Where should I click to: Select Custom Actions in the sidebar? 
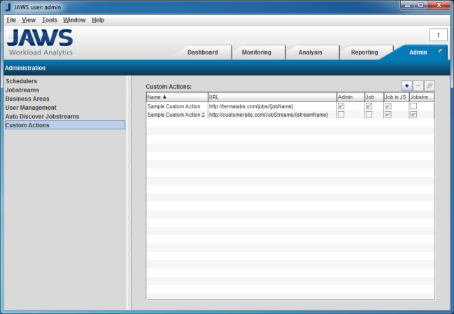pyautogui.click(x=65, y=125)
